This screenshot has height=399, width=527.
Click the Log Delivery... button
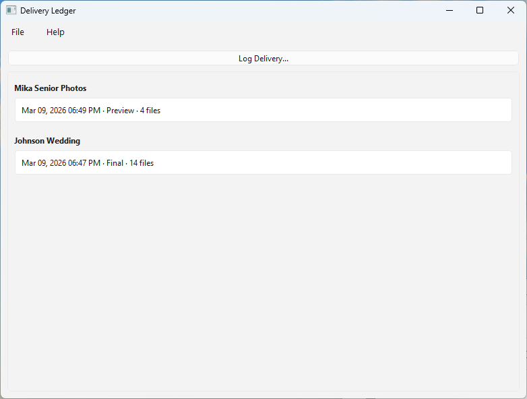[263, 58]
